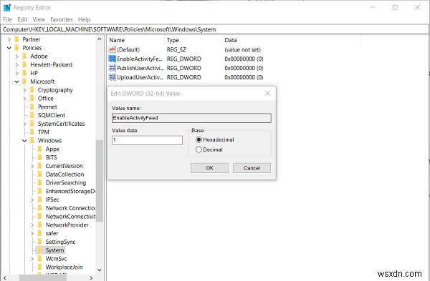The image size is (430, 281).
Task: Expand the Adobe key
Action: click(16, 56)
